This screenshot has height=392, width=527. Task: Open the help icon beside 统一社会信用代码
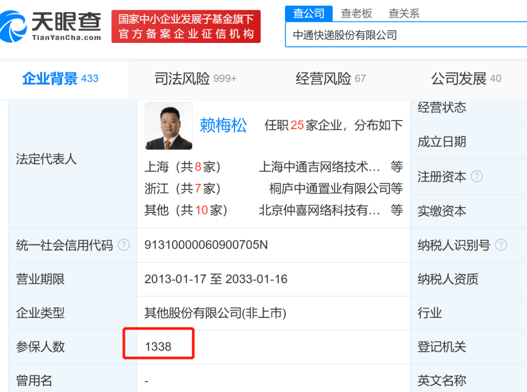point(124,245)
